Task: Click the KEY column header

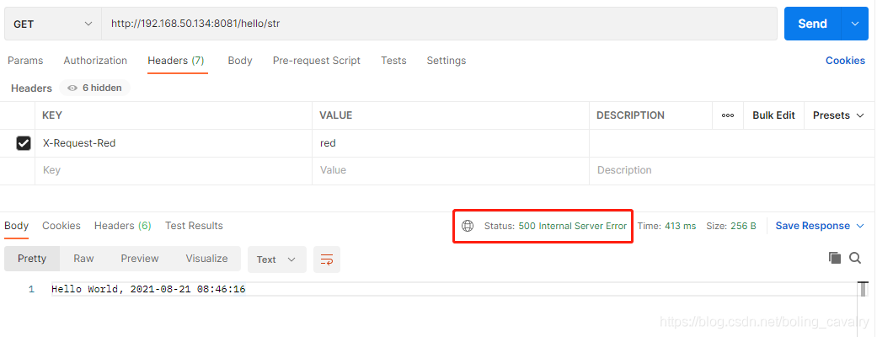Action: (52, 115)
